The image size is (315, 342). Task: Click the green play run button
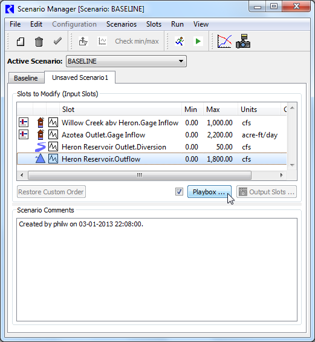[198, 41]
